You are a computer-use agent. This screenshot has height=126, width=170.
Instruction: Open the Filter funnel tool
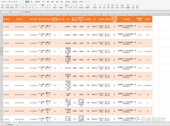tap(104, 5)
